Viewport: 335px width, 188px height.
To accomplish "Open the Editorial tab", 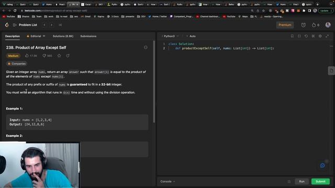I will pyautogui.click(x=36, y=36).
